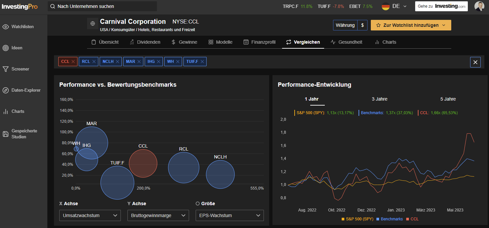Click the InvestingPro logo

pyautogui.click(x=20, y=6)
